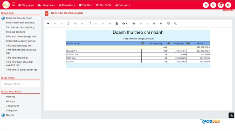Go to next page of report

pos(103,23)
